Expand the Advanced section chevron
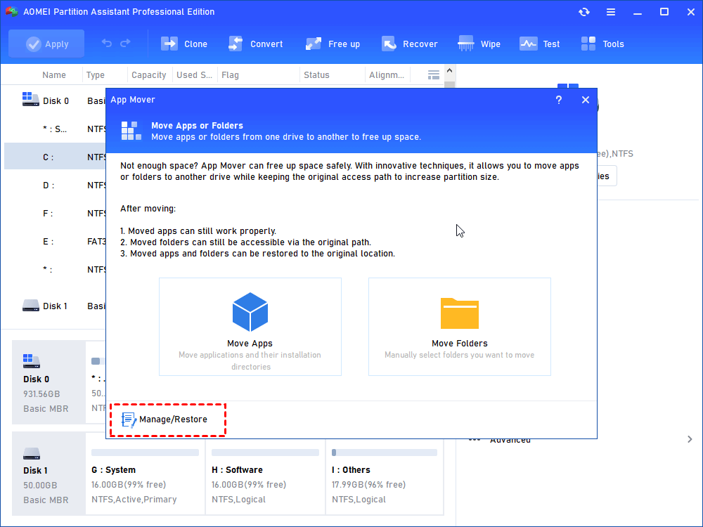Image resolution: width=703 pixels, height=527 pixels. pos(690,439)
